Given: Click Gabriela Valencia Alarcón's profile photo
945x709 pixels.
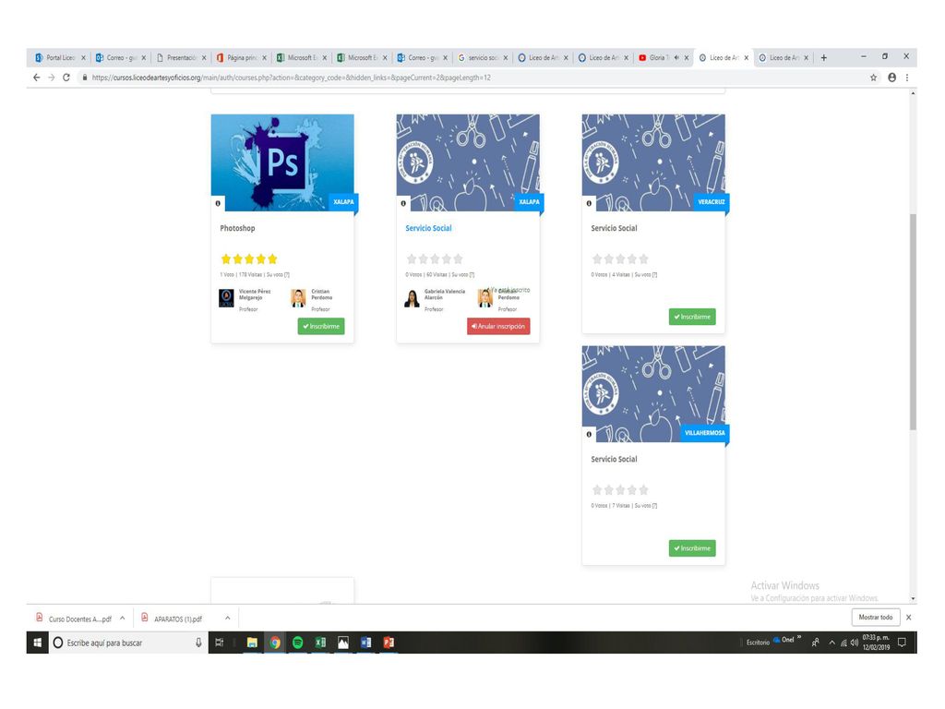Looking at the screenshot, I should [x=412, y=298].
